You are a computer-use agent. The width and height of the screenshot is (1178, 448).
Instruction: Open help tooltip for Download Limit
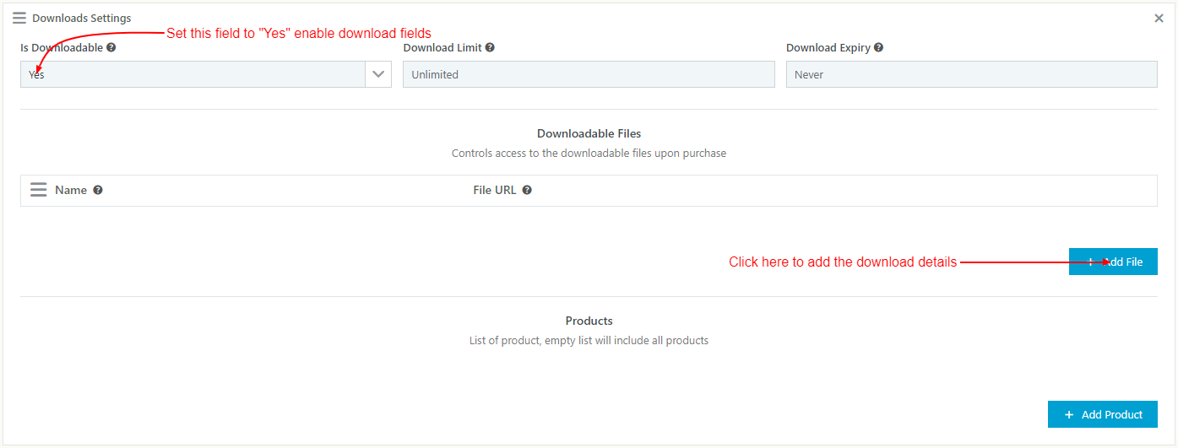click(x=490, y=48)
